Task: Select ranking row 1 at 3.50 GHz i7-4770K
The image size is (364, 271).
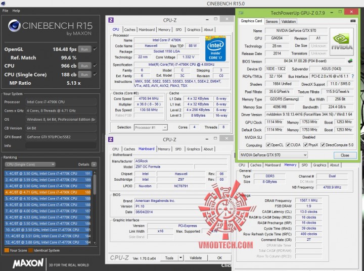Action: pos(48,174)
